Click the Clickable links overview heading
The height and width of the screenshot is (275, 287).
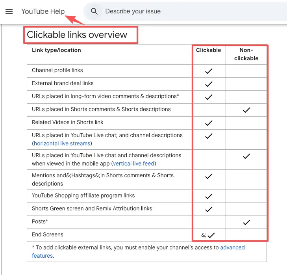pos(77,35)
